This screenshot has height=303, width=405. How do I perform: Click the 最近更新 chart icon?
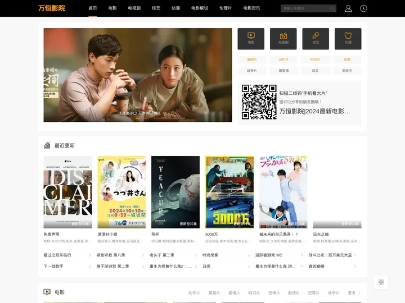point(47,145)
